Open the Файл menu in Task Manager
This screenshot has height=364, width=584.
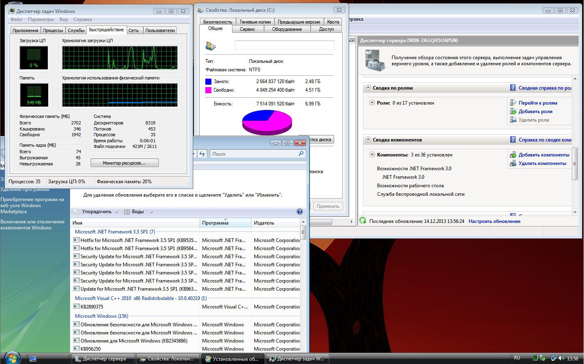16,19
